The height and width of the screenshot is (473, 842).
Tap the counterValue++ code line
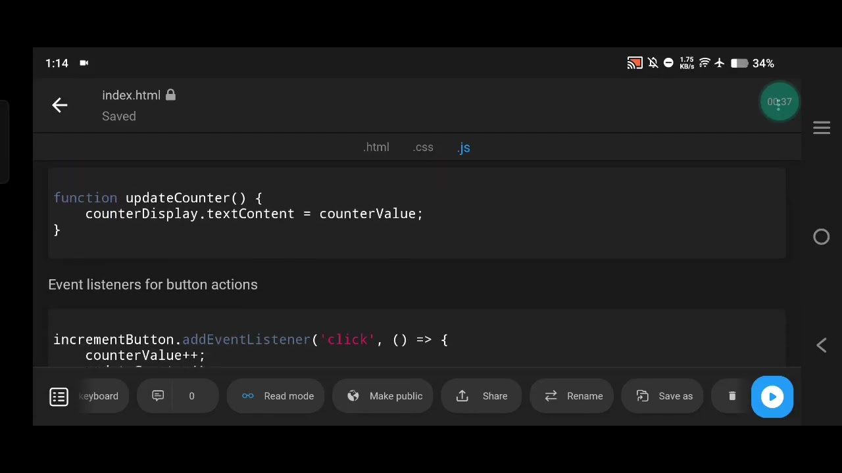click(x=145, y=355)
